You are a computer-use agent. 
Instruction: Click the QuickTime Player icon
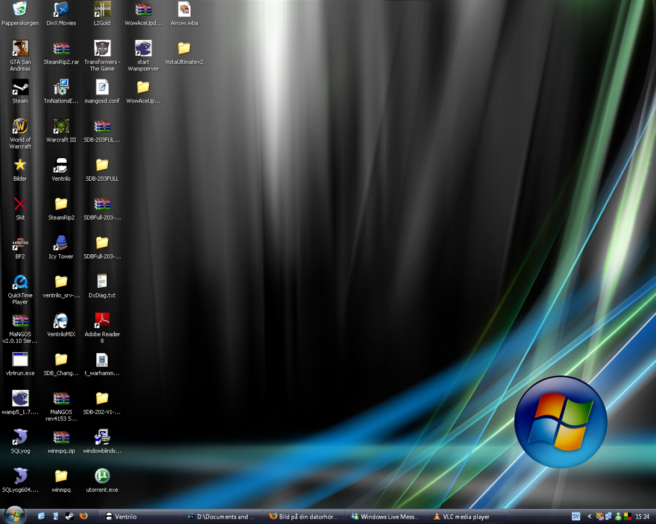[20, 282]
